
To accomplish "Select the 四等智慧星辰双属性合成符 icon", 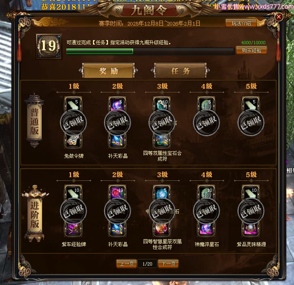I will [162, 229].
